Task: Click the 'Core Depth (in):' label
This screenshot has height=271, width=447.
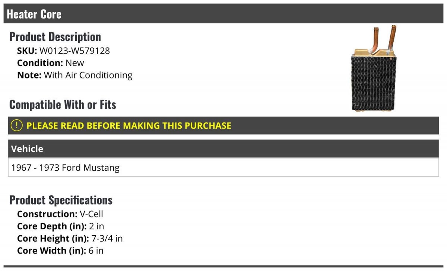Action: click(x=52, y=226)
